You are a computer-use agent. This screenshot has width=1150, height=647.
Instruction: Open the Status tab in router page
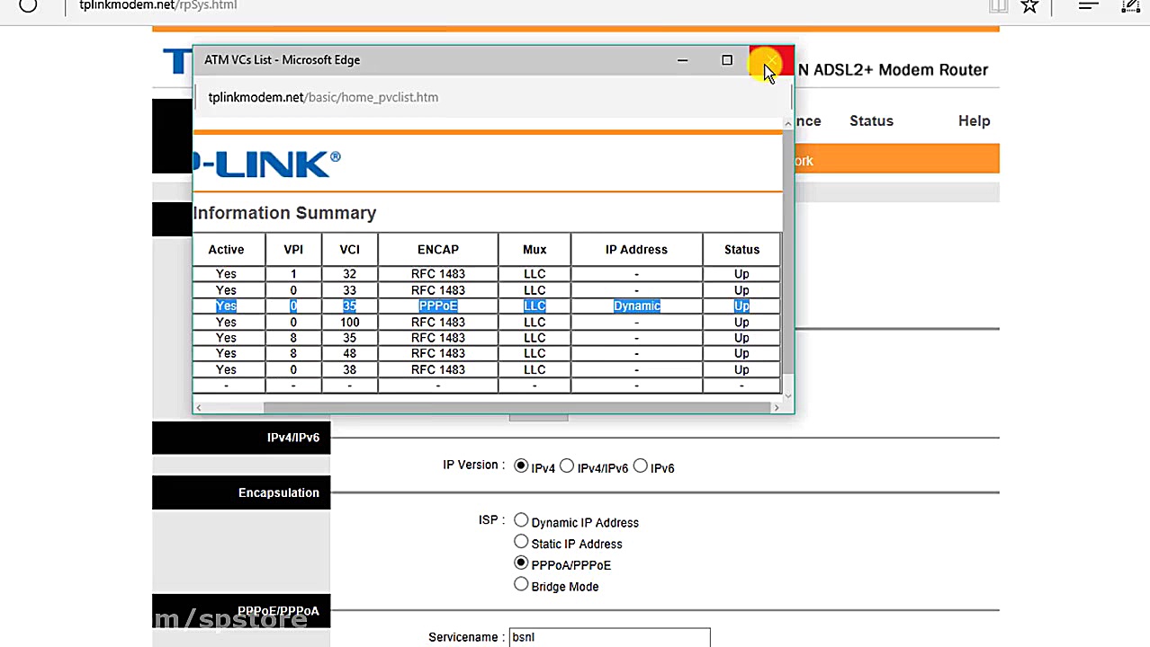(x=871, y=121)
